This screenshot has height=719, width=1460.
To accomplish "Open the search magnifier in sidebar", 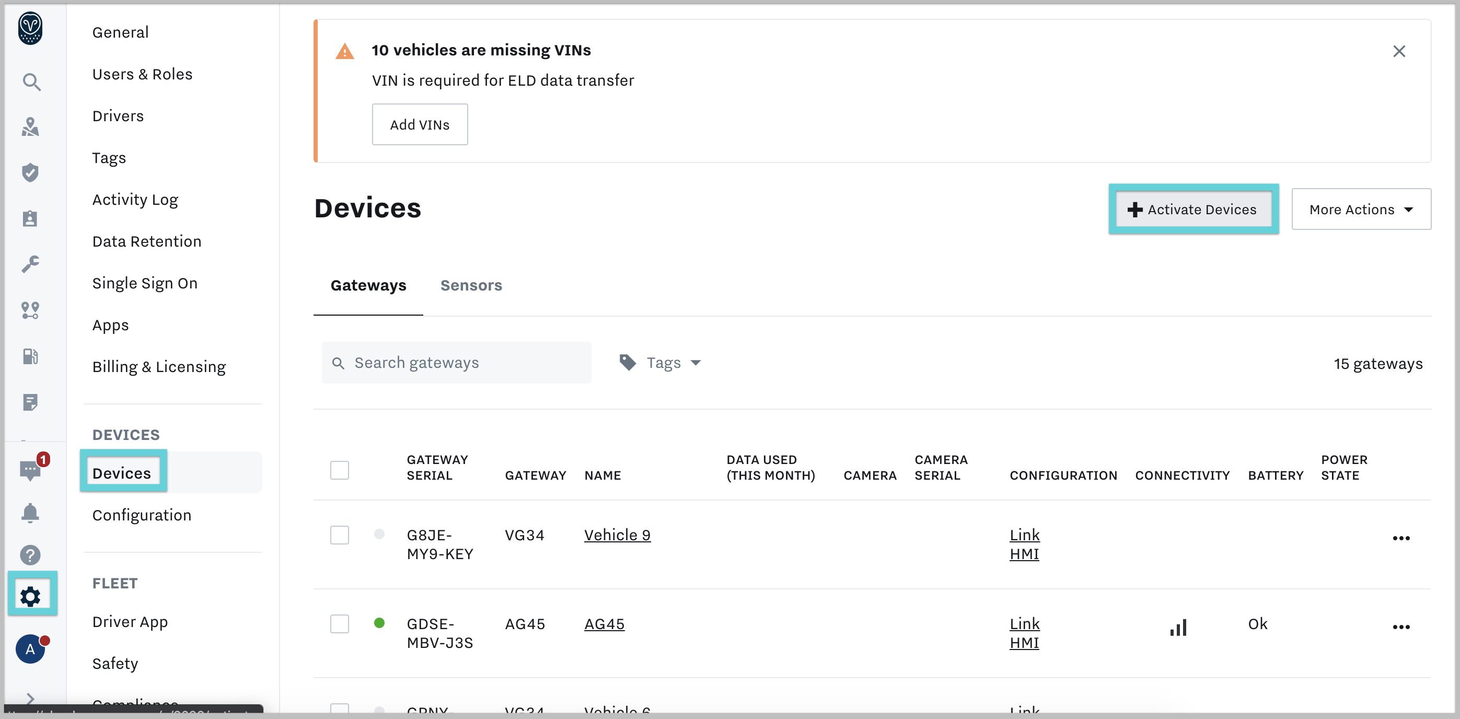I will click(31, 82).
